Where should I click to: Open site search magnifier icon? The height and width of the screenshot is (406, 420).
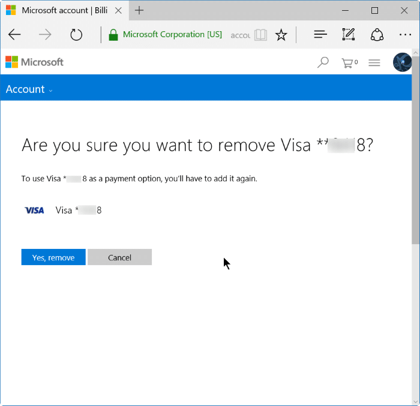(x=323, y=62)
